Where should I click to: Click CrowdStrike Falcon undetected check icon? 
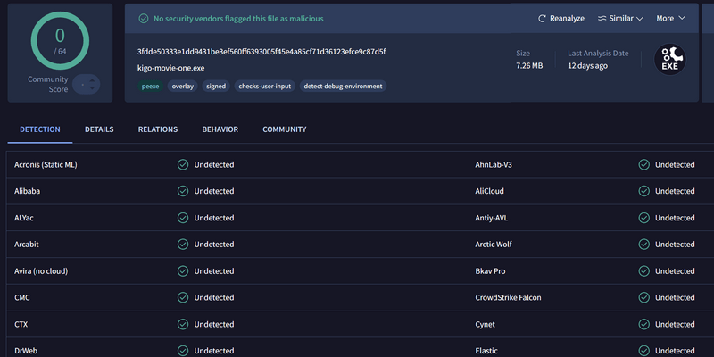point(643,298)
